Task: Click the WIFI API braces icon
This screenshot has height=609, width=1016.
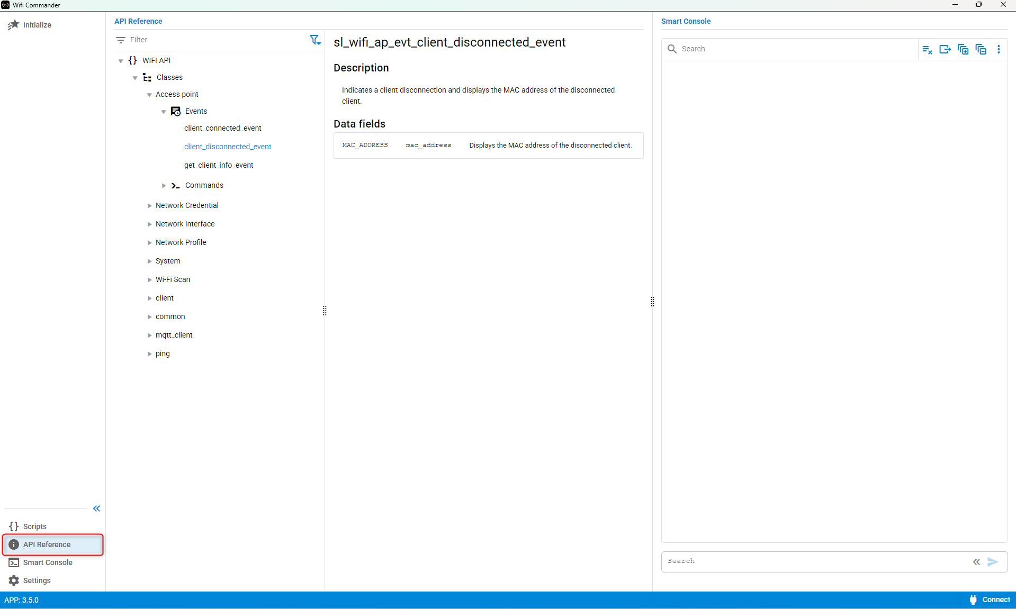Action: pyautogui.click(x=133, y=60)
